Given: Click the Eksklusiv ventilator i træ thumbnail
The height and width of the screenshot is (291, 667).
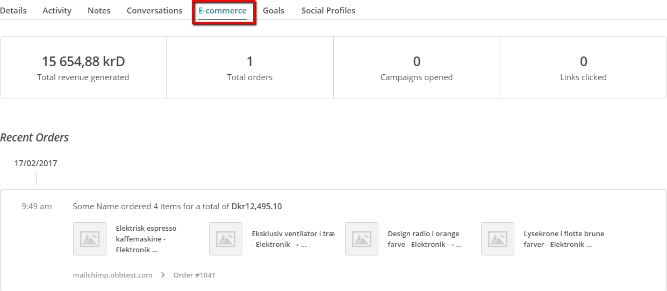Looking at the screenshot, I should [226, 239].
